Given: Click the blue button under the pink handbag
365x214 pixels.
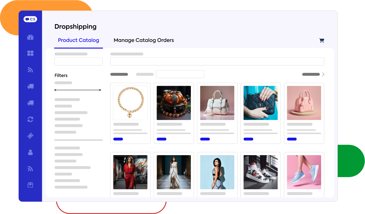Looking at the screenshot, I should point(292,139).
